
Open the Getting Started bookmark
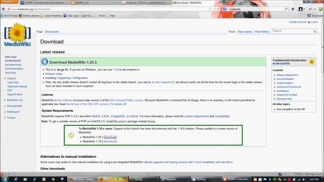(29, 16)
